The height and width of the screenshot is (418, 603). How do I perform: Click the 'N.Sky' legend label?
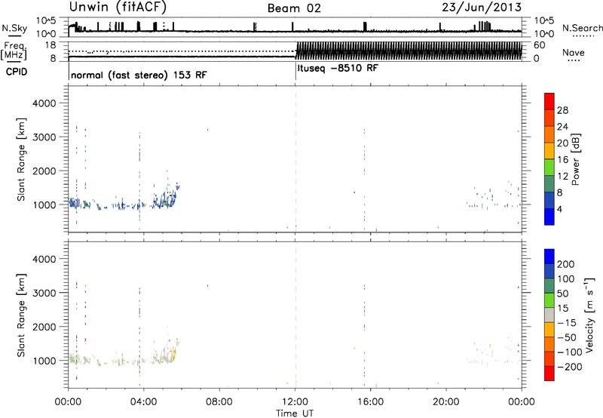(14, 28)
